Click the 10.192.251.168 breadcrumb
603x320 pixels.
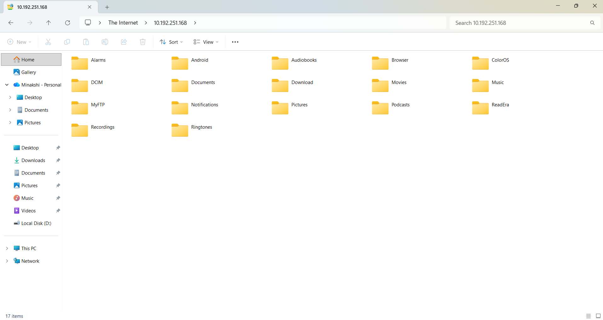170,23
